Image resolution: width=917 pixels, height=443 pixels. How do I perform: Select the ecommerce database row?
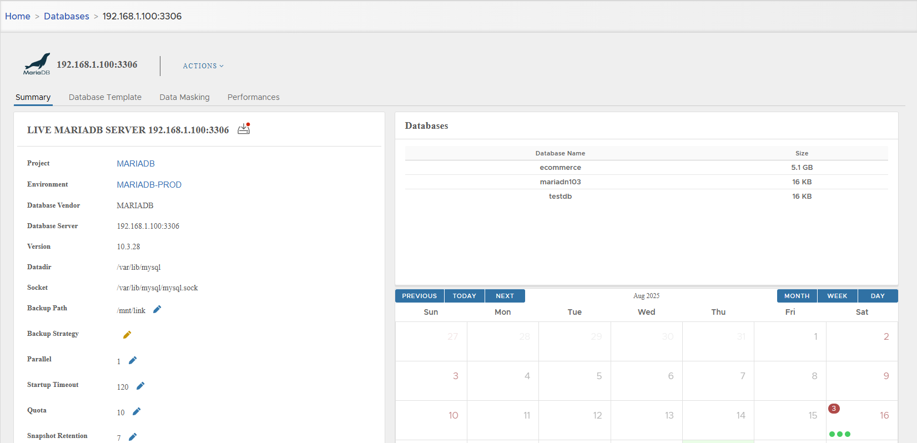[647, 168]
